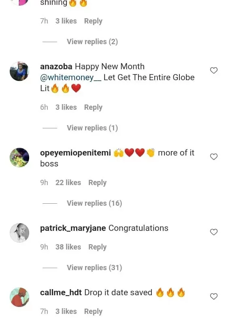This screenshot has width=243, height=324.
Task: Open opeyemiopenitemi's avatar
Action: click(x=19, y=158)
